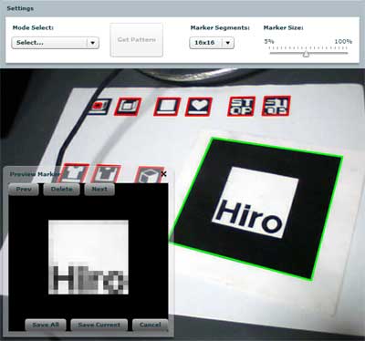Click the Delete marker button

click(61, 189)
